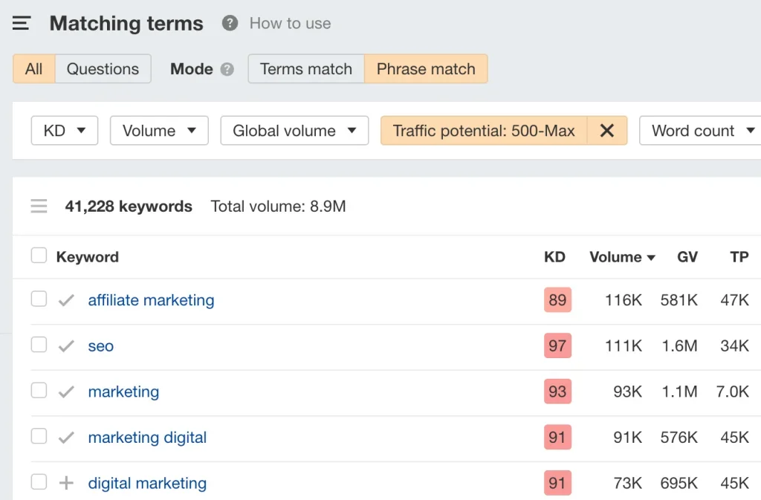The height and width of the screenshot is (500, 761).
Task: Expand the Global volume filter
Action: click(x=294, y=130)
